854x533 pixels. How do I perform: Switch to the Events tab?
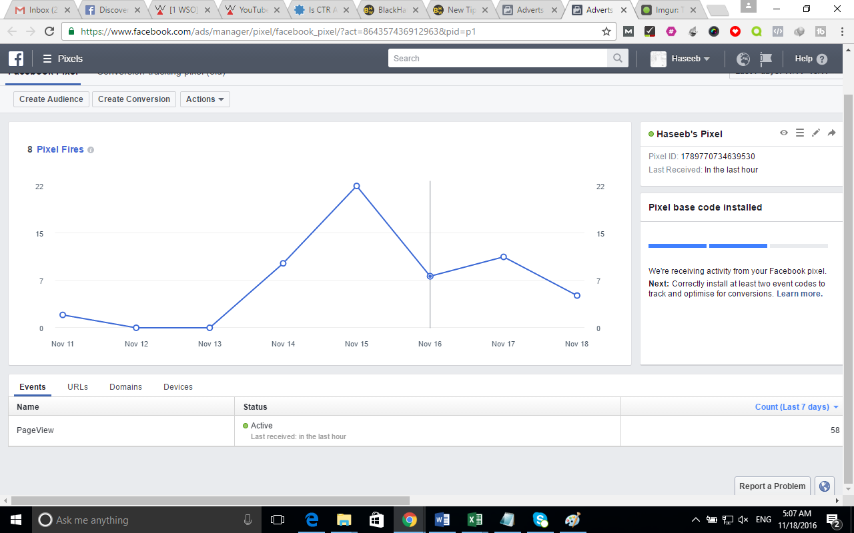[x=33, y=387]
